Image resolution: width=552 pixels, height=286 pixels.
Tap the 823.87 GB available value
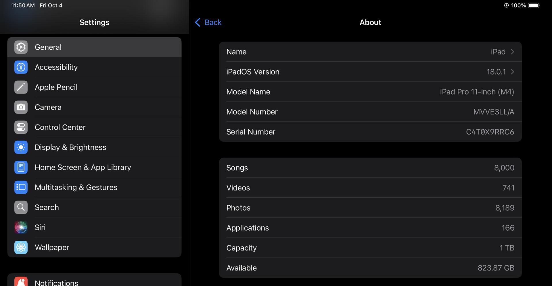(496, 268)
